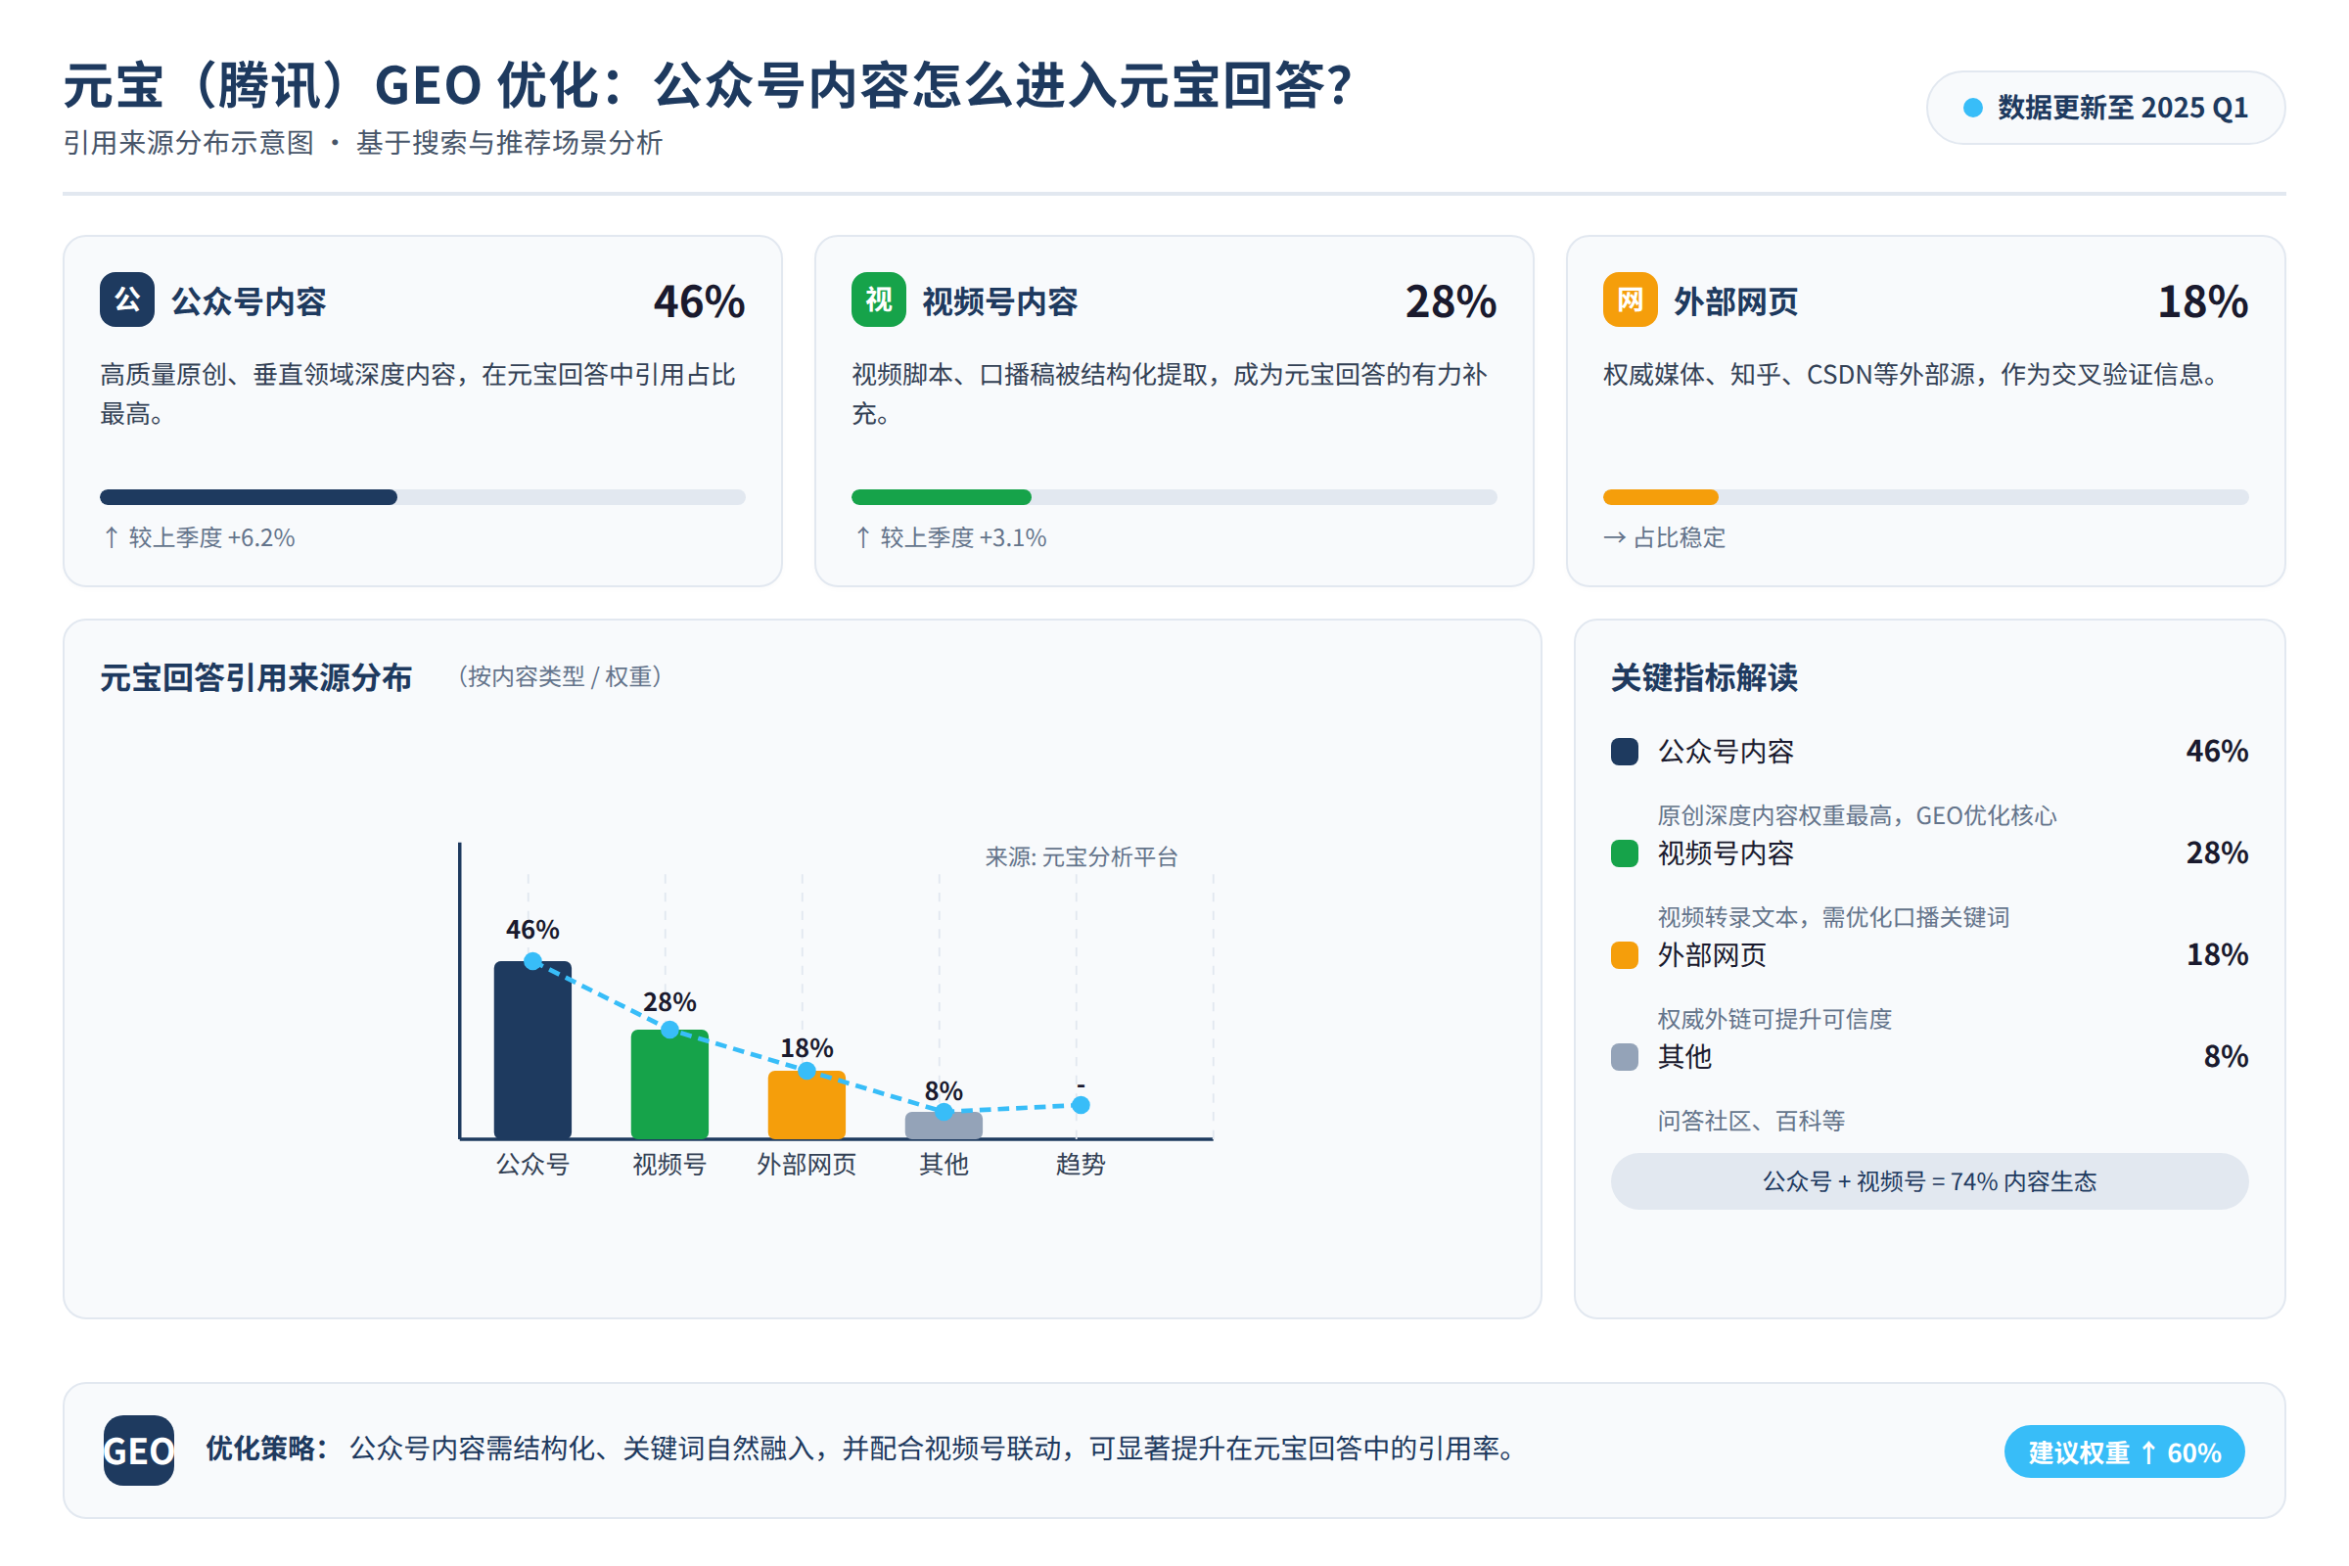Image resolution: width=2349 pixels, height=1566 pixels.
Task: Click the orange 网 icon on 外部网页 card
Action: tap(1631, 299)
